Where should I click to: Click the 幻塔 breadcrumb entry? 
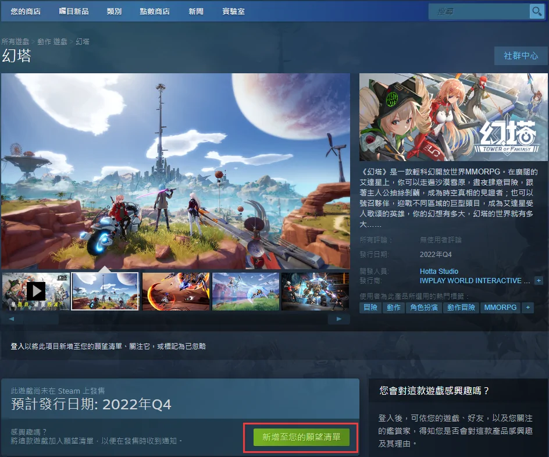pos(83,42)
